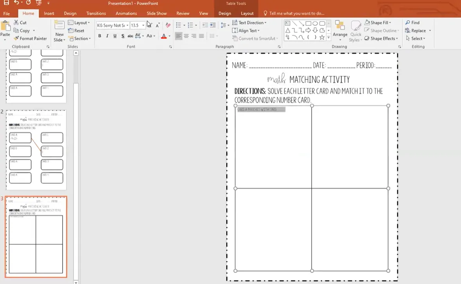Viewport: 461px width, 284px height.
Task: Click the Reset slide button
Action: click(x=76, y=30)
